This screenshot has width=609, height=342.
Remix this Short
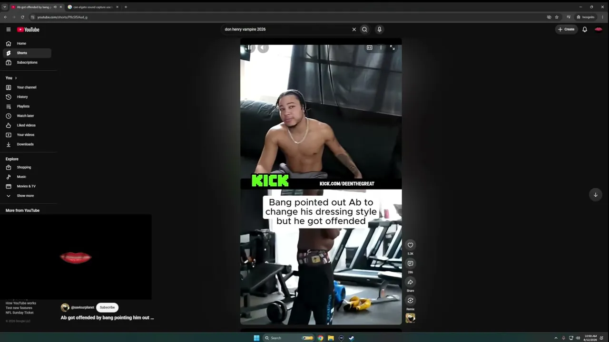point(410,301)
